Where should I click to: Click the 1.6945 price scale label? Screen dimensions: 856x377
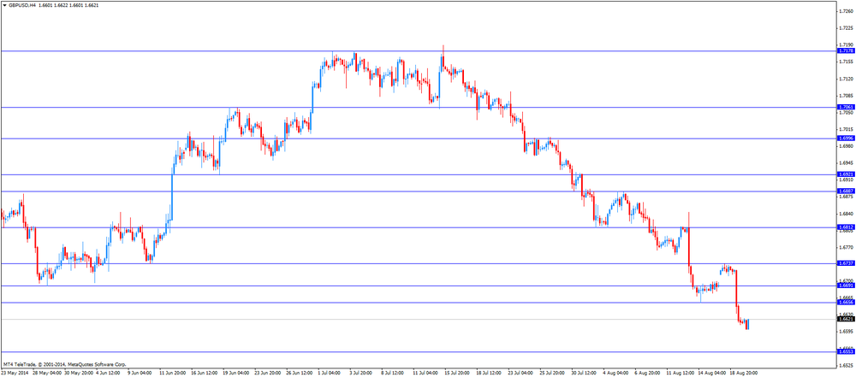847,163
